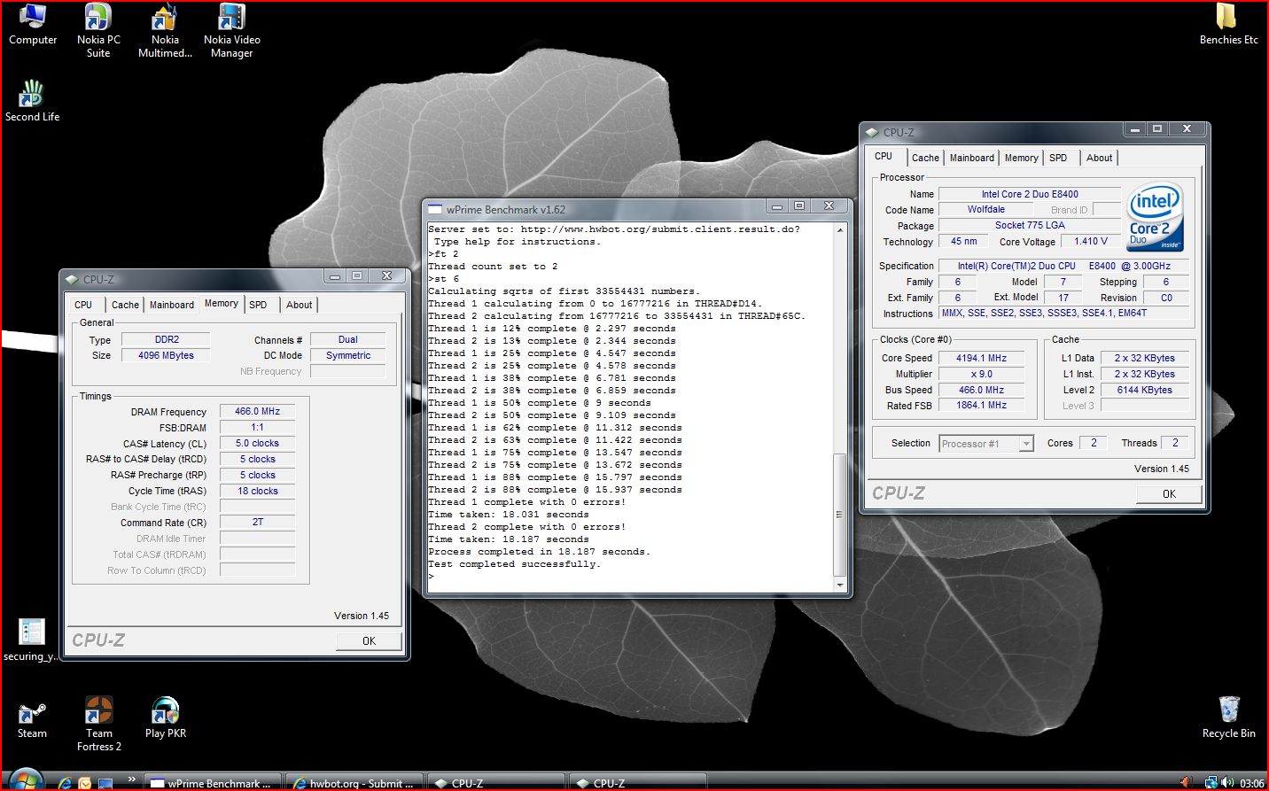
Task: Launch Internet Explorer from quick launch
Action: tap(65, 783)
